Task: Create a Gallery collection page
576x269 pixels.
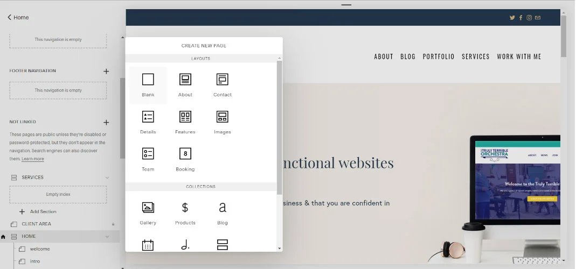Action: click(148, 213)
